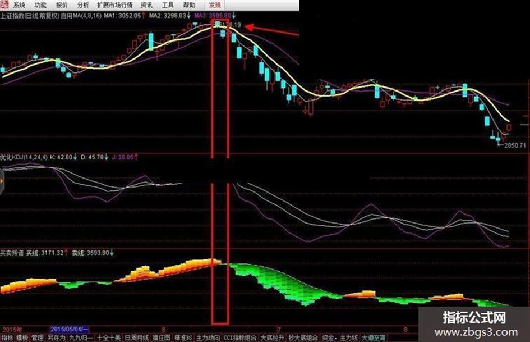This screenshot has height=342, width=530.
Task: Select the CCI指标组合 template tab
Action: (240, 338)
